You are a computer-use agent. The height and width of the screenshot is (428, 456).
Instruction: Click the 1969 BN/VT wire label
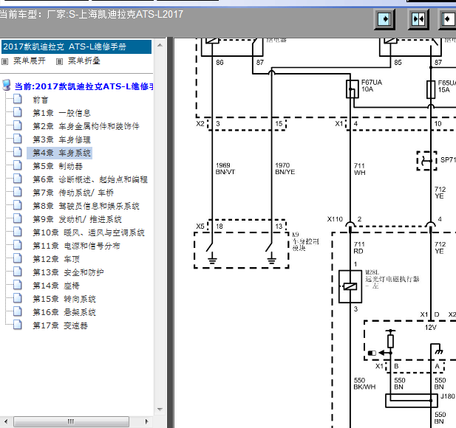coord(225,169)
